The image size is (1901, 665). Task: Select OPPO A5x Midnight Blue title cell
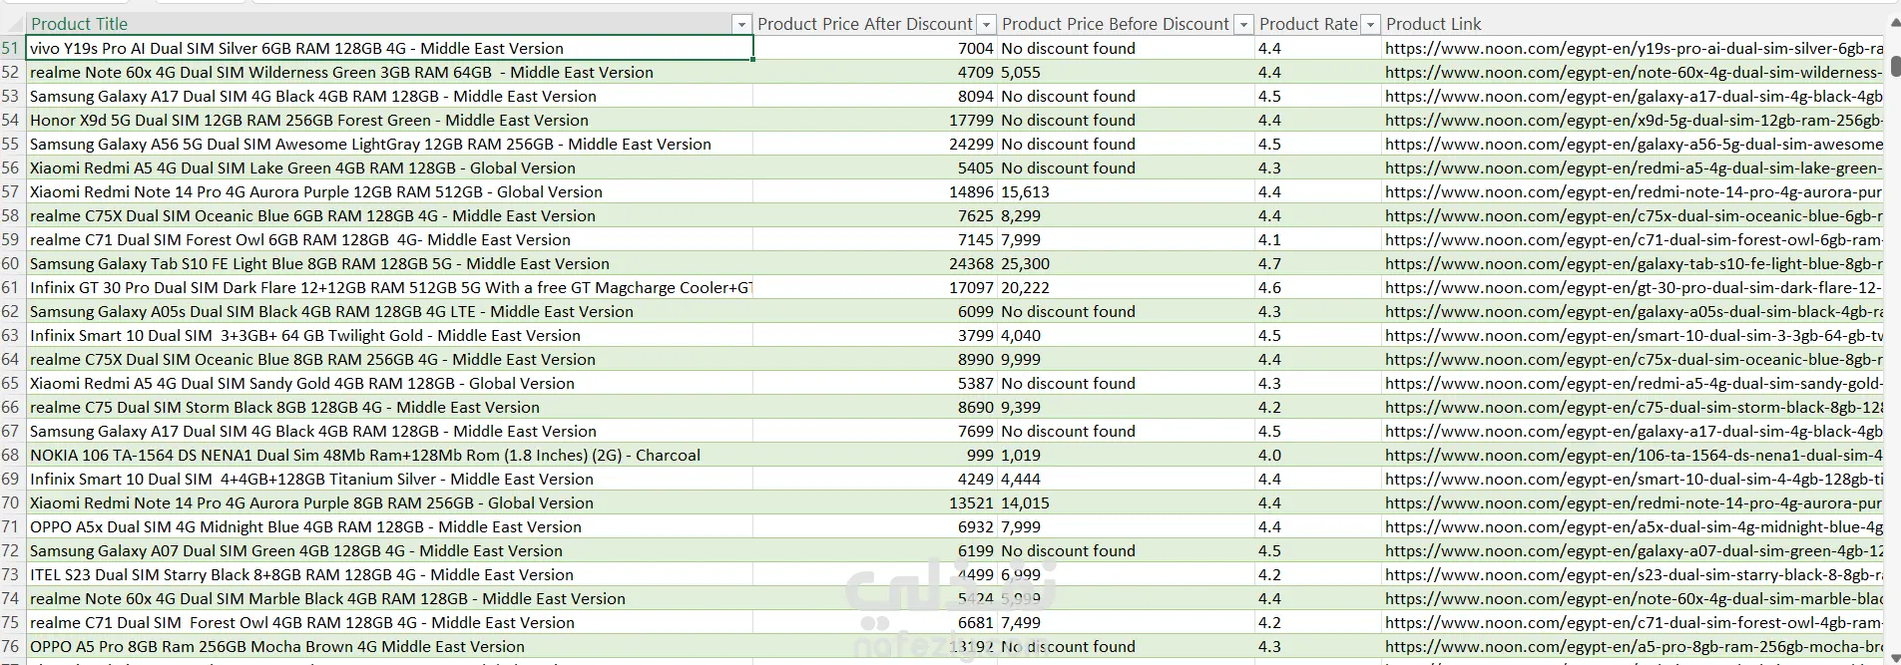tap(389, 526)
